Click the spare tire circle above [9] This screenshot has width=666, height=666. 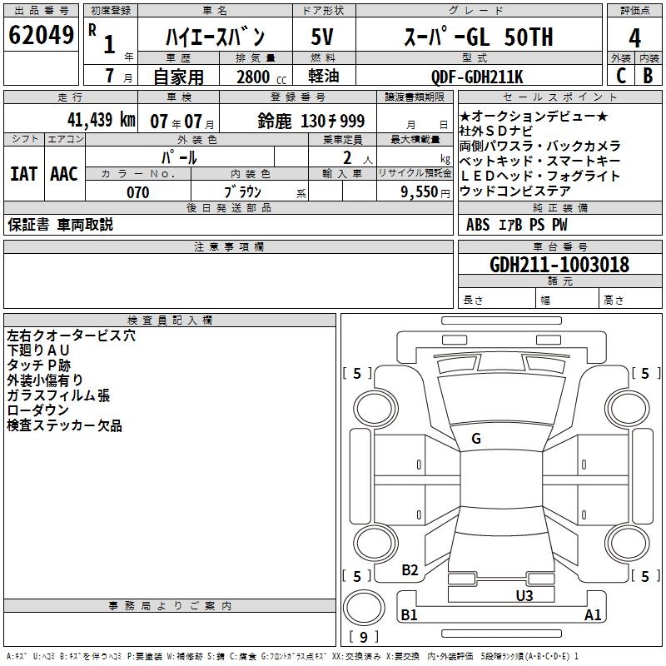click(364, 608)
